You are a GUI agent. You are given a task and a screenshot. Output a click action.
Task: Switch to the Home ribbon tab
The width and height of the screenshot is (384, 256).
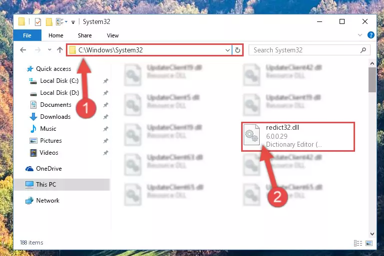point(56,35)
